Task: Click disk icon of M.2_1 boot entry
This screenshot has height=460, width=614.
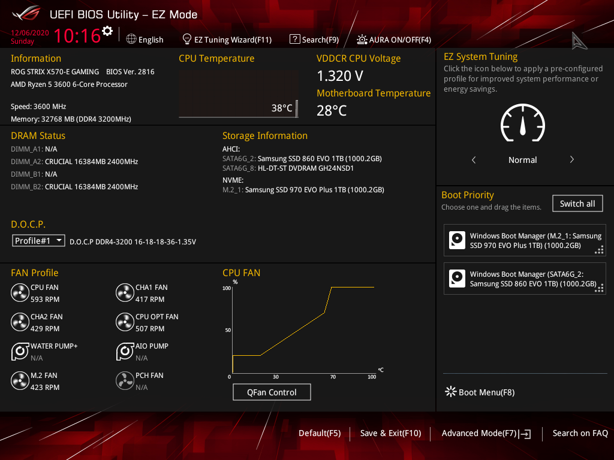Action: 457,240
